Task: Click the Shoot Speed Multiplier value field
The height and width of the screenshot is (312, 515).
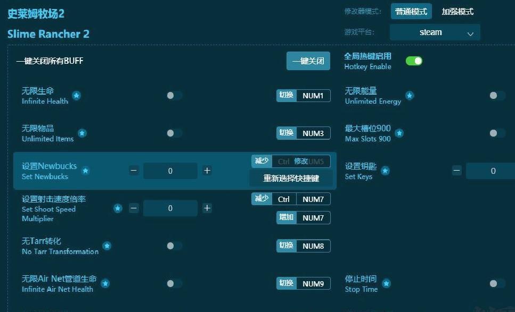Action: tap(170, 208)
